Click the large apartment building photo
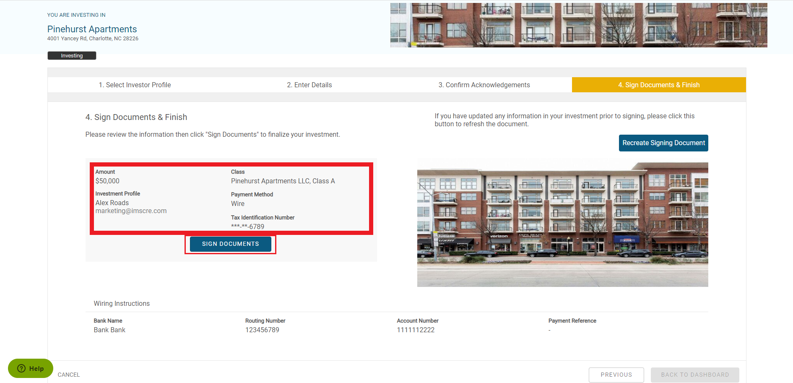The image size is (793, 383). coord(562,223)
